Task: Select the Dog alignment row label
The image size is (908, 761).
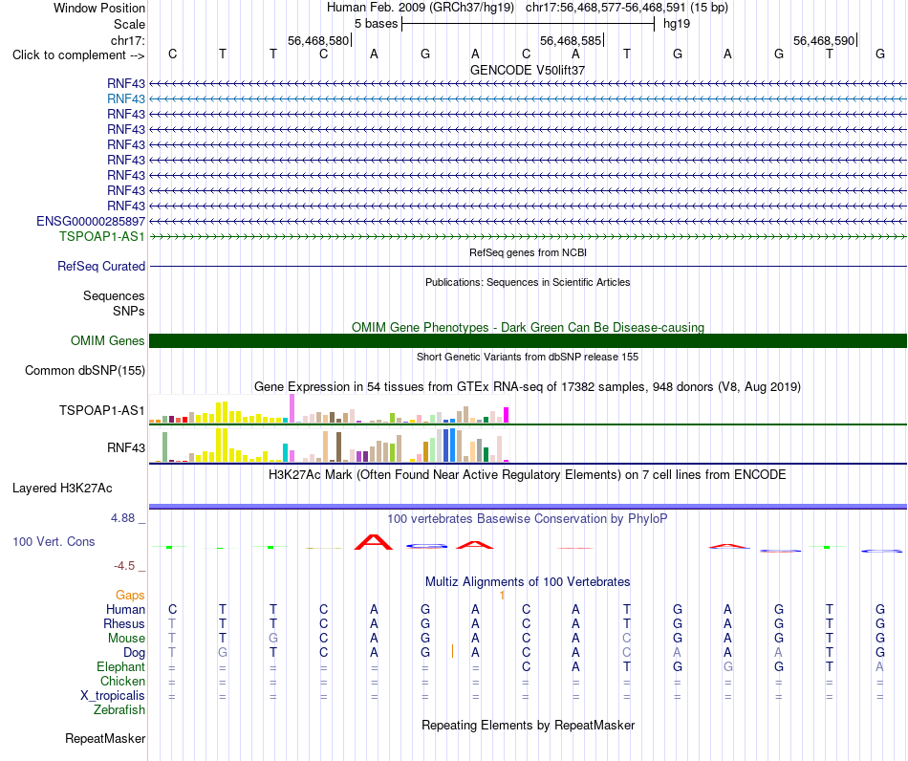Action: 134,653
